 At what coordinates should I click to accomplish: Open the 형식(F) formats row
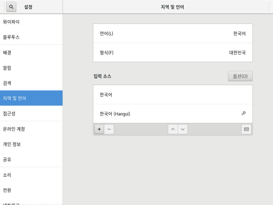pyautogui.click(x=173, y=53)
